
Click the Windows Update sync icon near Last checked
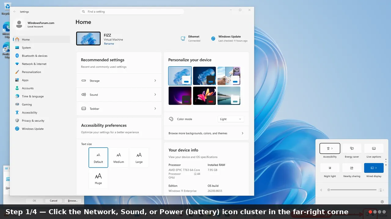coord(213,39)
